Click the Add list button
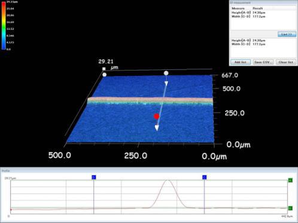 click(x=241, y=62)
